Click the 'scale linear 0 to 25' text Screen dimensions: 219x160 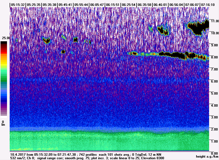pyautogui.click(x=125, y=158)
